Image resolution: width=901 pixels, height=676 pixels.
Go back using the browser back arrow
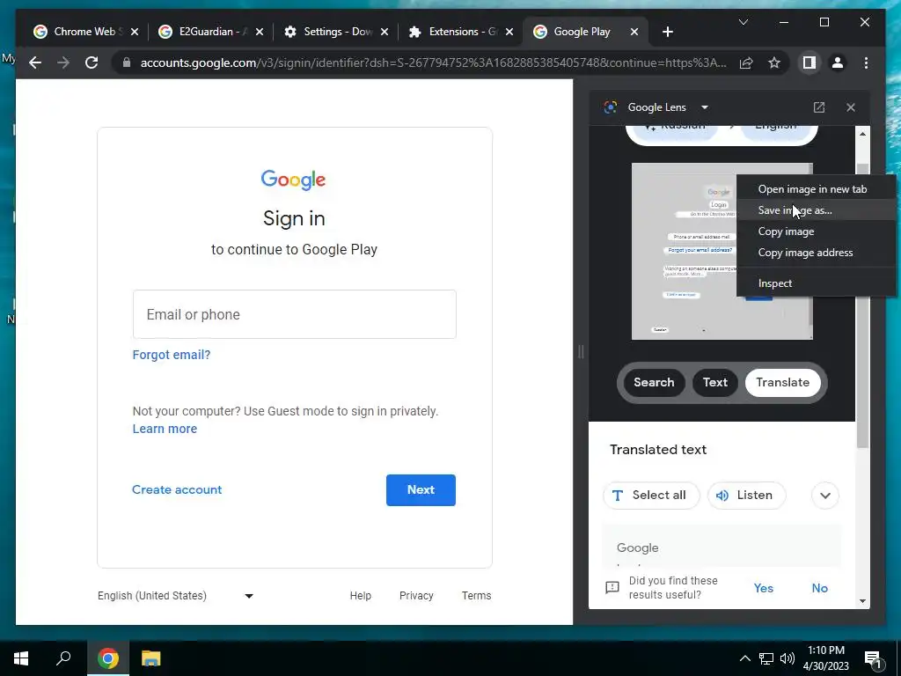(35, 62)
